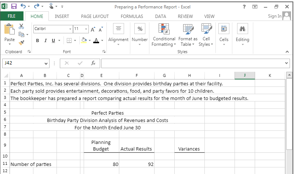Increase font size with the large A icon
The width and height of the screenshot is (294, 174).
[x=93, y=29]
